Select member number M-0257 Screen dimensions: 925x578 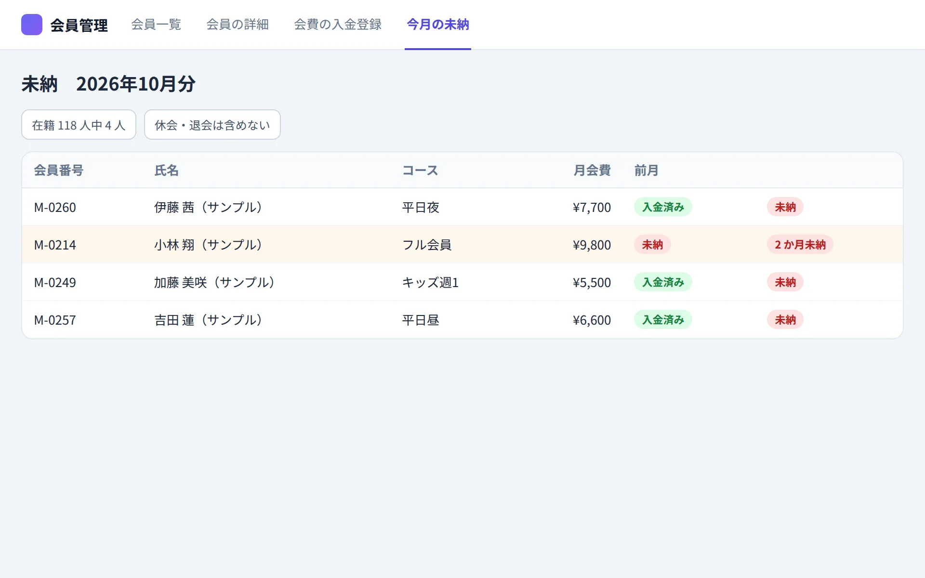(x=55, y=320)
